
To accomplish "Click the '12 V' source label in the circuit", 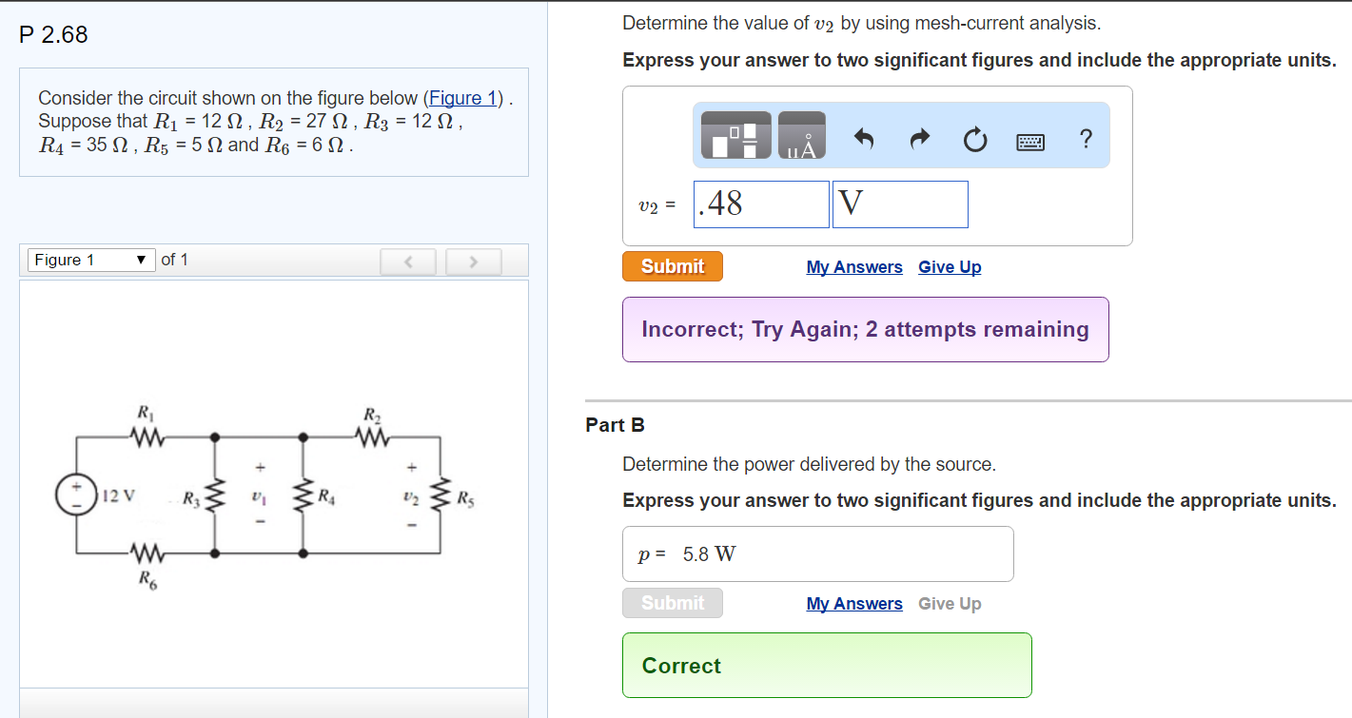I will click(119, 495).
